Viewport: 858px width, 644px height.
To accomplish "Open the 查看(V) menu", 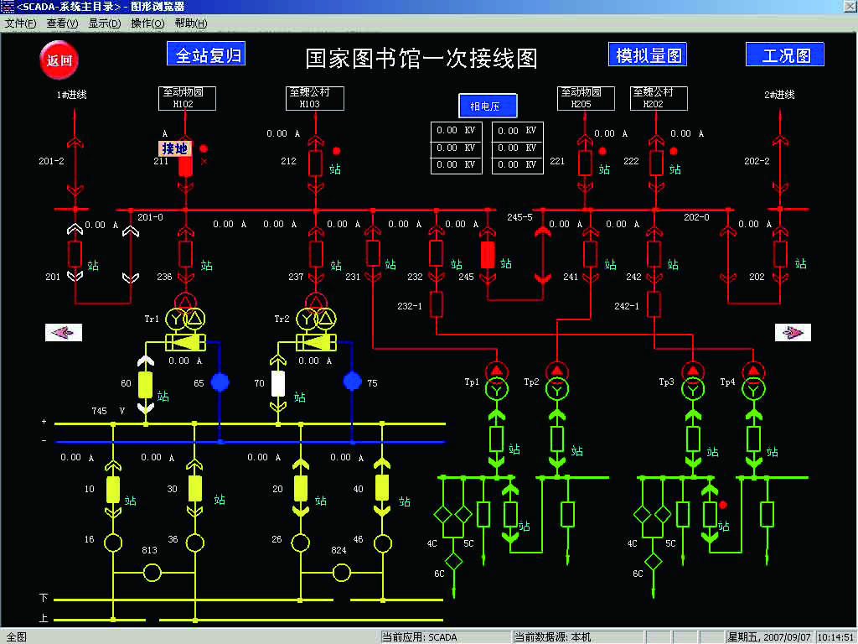I will [62, 23].
